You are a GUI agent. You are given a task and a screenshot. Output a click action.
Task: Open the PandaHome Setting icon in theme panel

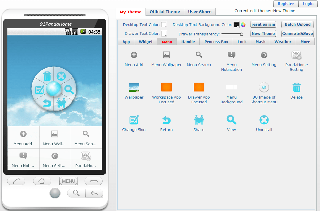point(296,55)
